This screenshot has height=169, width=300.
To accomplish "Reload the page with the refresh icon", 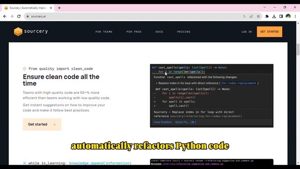I will [x=19, y=16].
